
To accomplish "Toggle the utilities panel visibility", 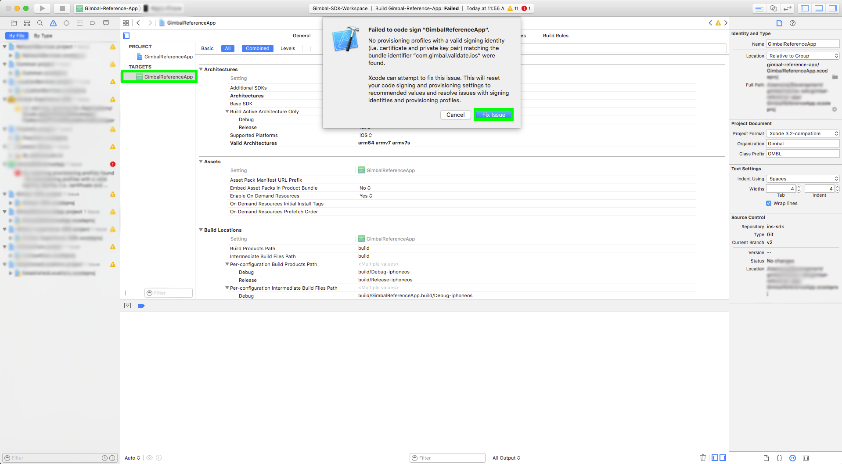I will click(x=833, y=8).
